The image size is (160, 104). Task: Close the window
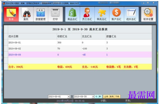(153, 3)
